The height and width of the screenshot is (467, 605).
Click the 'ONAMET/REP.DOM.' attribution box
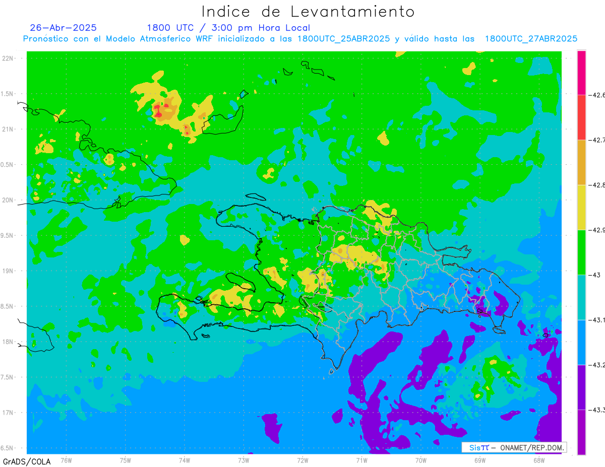[x=514, y=447]
